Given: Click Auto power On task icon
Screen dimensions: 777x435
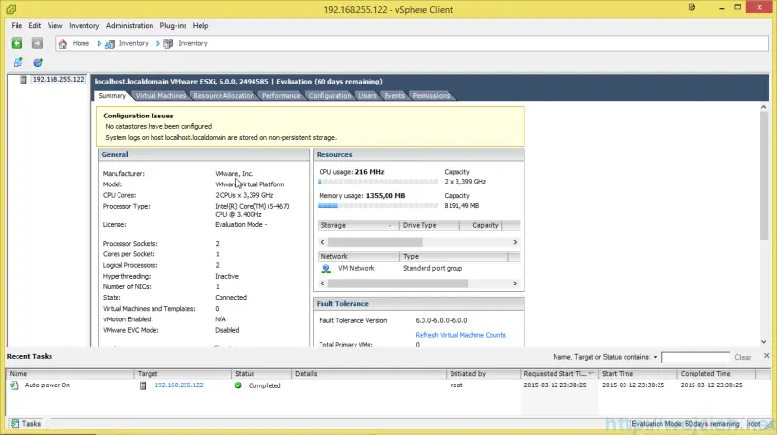Looking at the screenshot, I should click(15, 385).
